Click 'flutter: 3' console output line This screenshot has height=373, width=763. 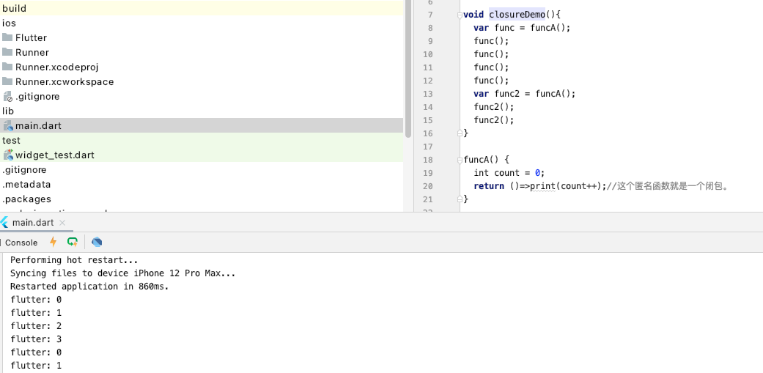coord(35,339)
